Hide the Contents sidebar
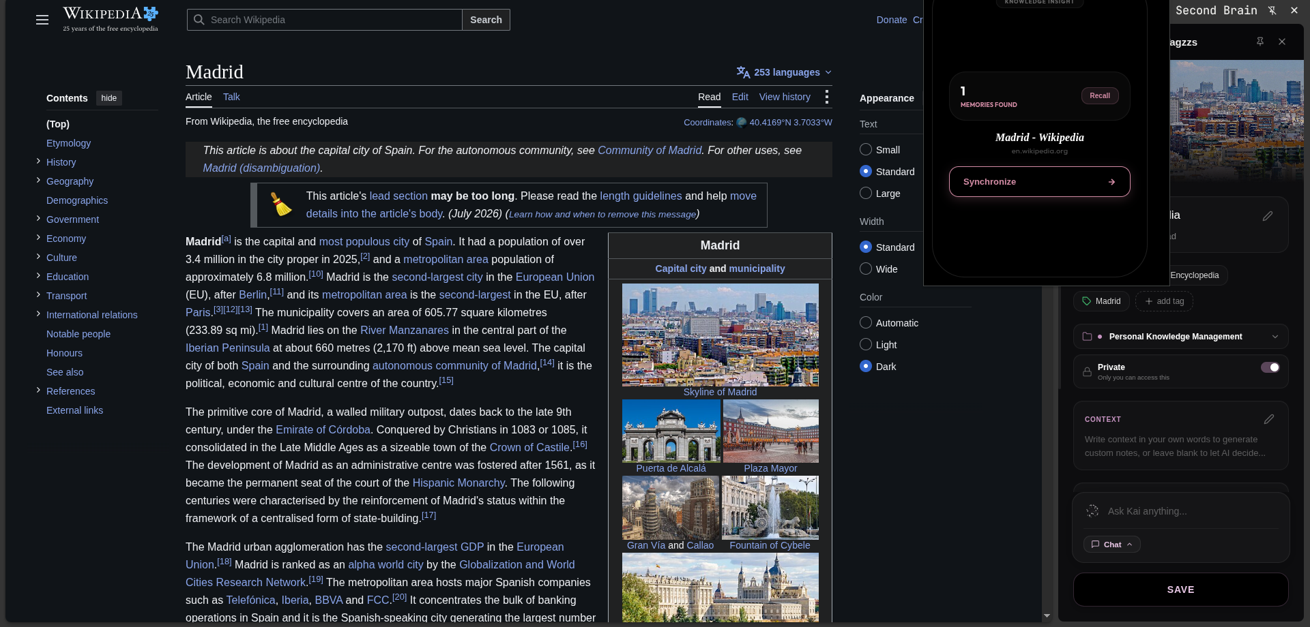Image resolution: width=1310 pixels, height=627 pixels. pos(109,98)
